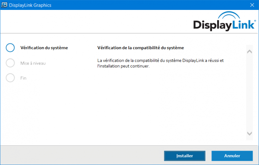Click the 'Vérification du système' step label
The image size is (259, 165).
pos(44,48)
